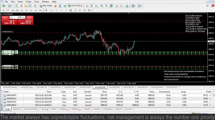Switch to line chart icon
The height and width of the screenshot is (120, 215).
96,6
